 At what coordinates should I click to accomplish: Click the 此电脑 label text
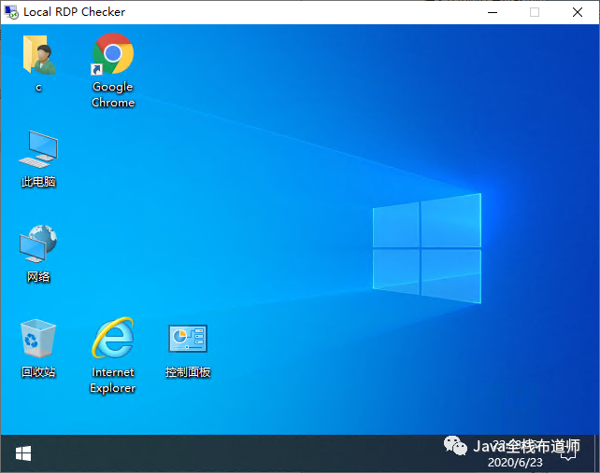click(38, 182)
